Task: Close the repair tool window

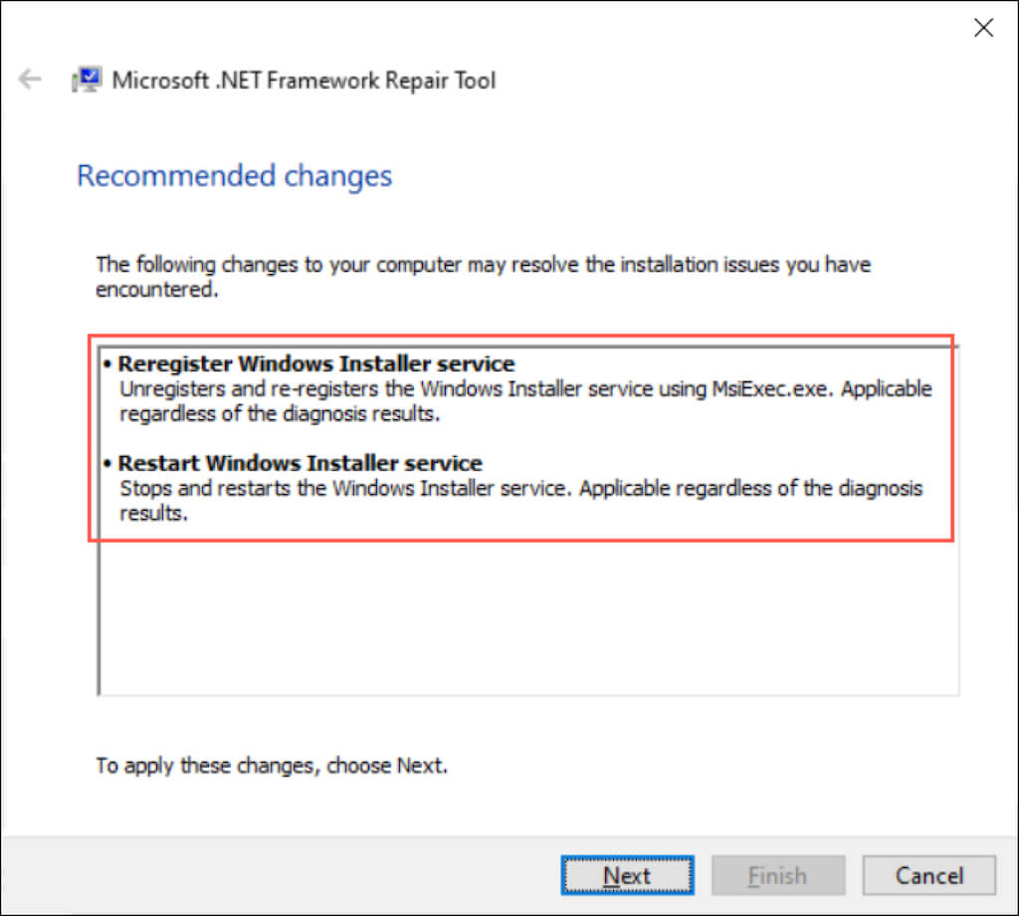Action: click(983, 28)
